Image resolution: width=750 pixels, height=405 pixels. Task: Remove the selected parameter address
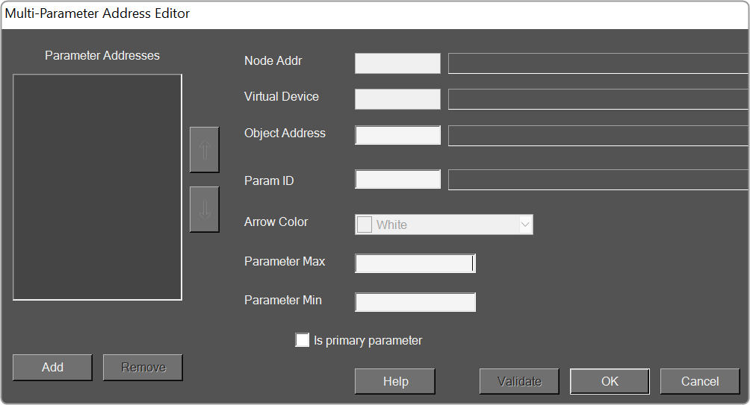click(143, 367)
